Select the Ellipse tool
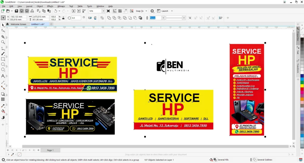 3,64
